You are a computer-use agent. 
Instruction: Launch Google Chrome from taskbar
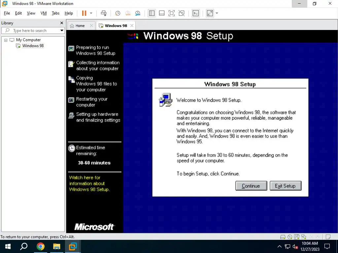(40, 246)
